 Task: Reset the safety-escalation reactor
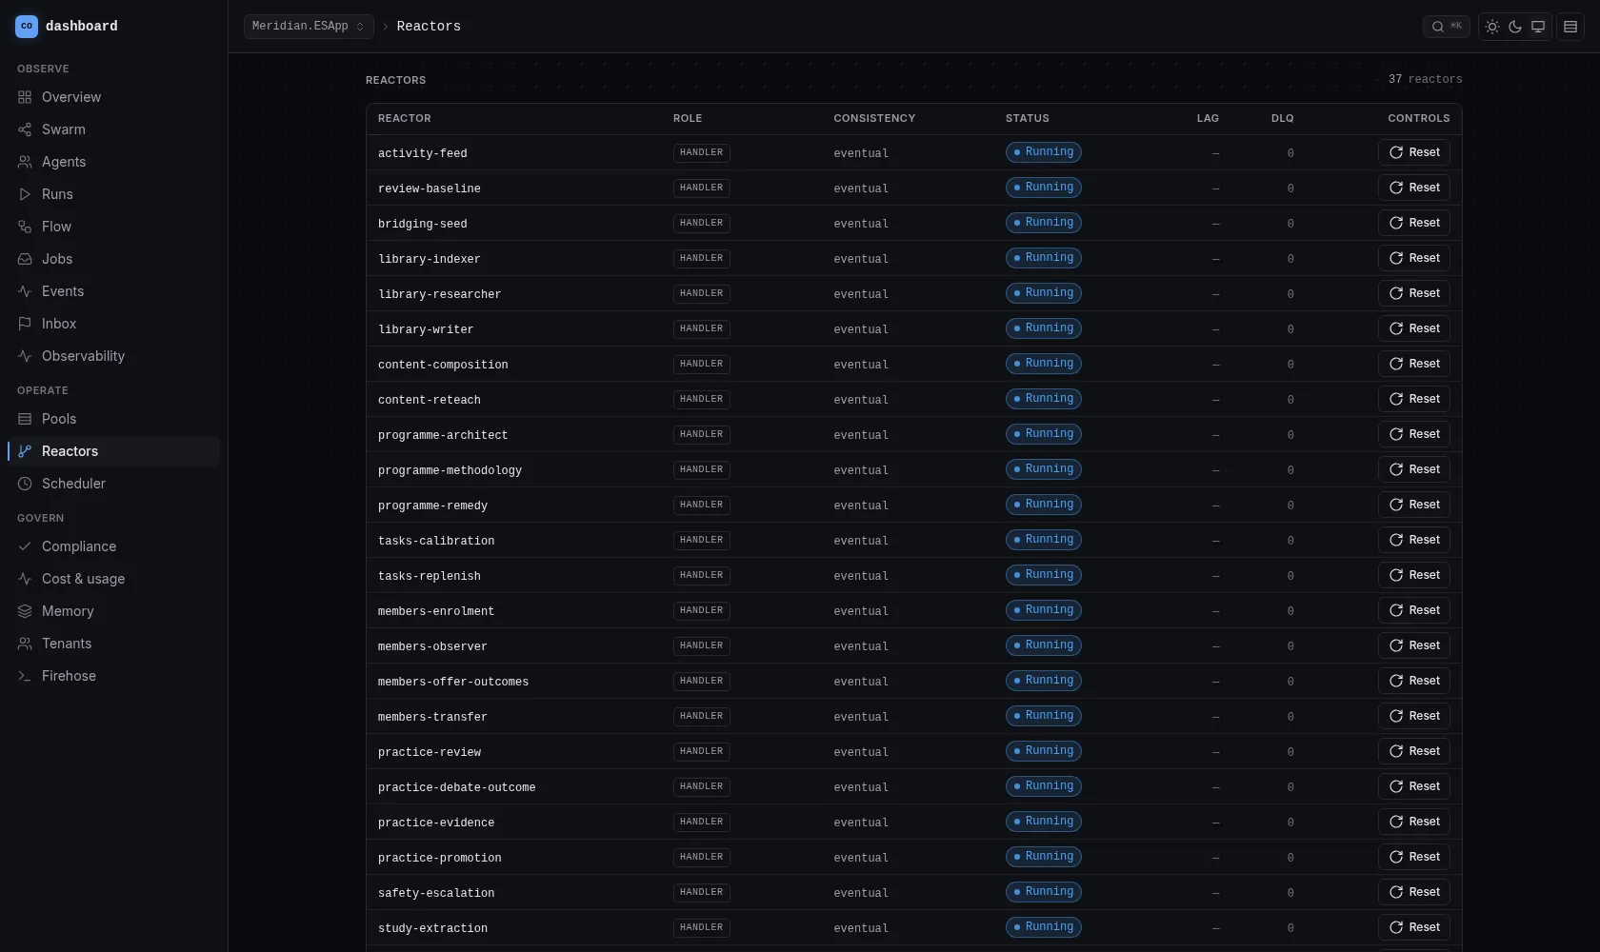[x=1414, y=892]
